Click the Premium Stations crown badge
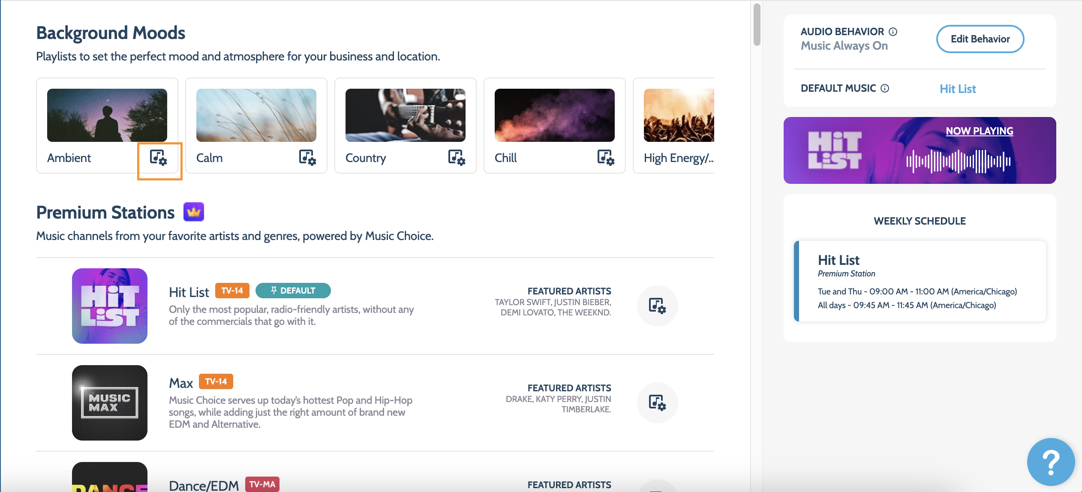 [194, 212]
